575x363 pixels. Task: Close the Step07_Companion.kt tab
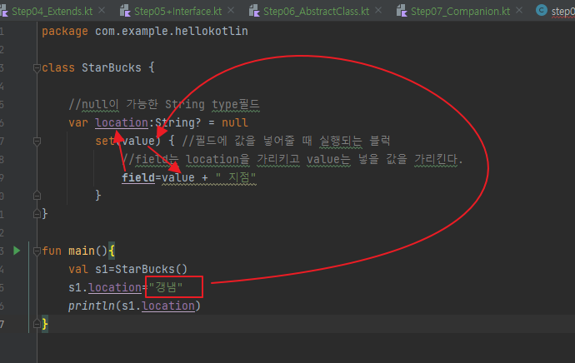click(519, 11)
